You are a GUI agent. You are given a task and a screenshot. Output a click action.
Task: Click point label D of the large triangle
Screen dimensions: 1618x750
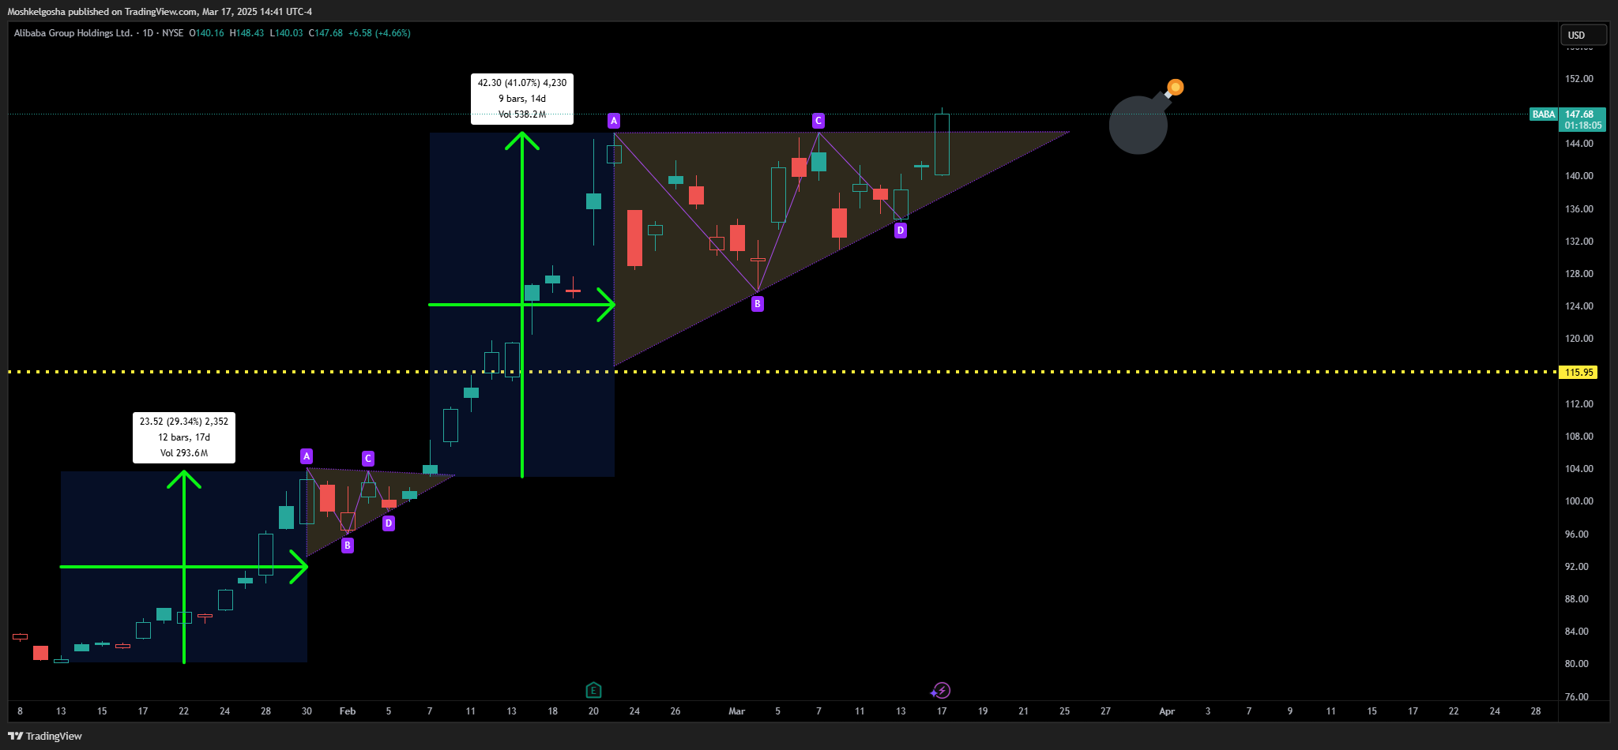coord(901,231)
